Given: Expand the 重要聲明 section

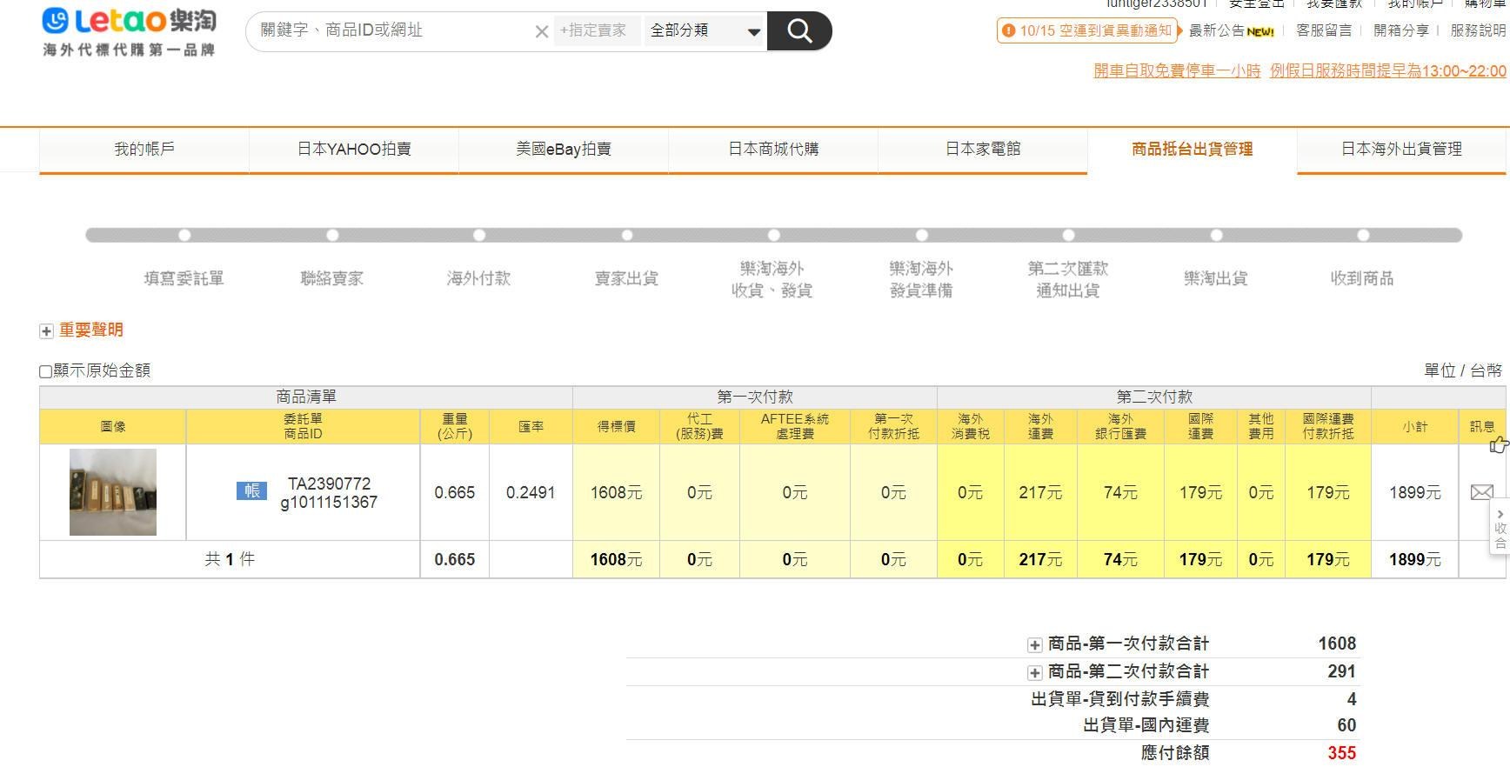Looking at the screenshot, I should click(46, 331).
